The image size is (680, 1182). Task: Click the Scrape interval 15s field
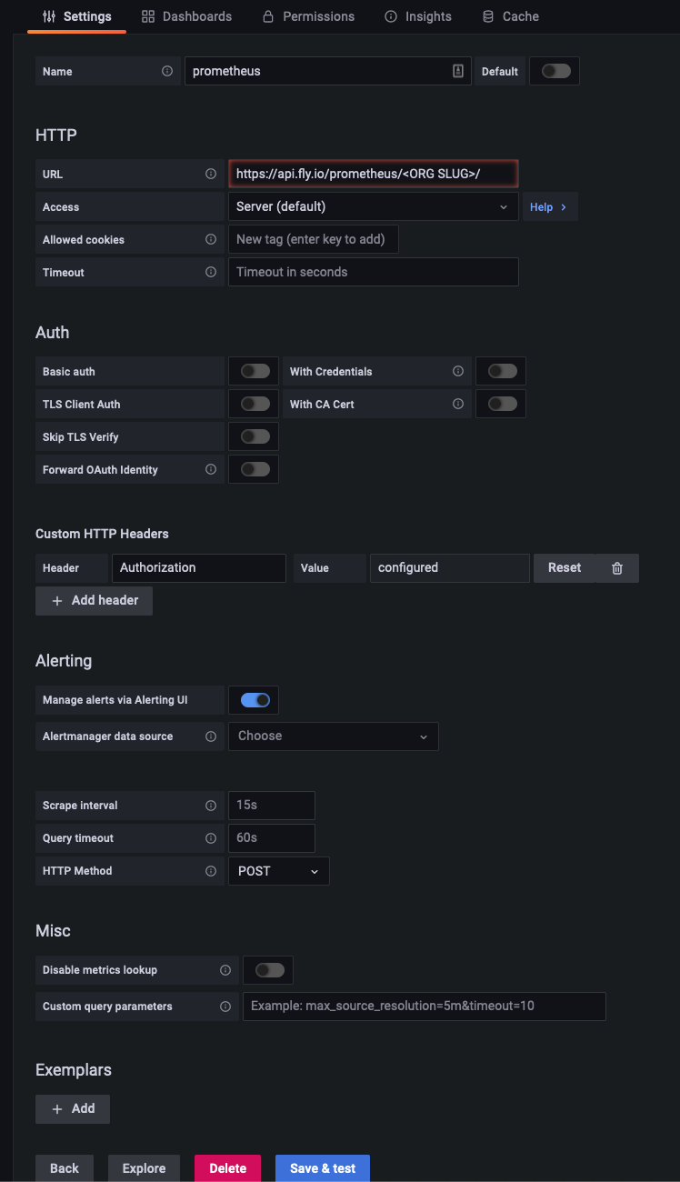coord(272,806)
